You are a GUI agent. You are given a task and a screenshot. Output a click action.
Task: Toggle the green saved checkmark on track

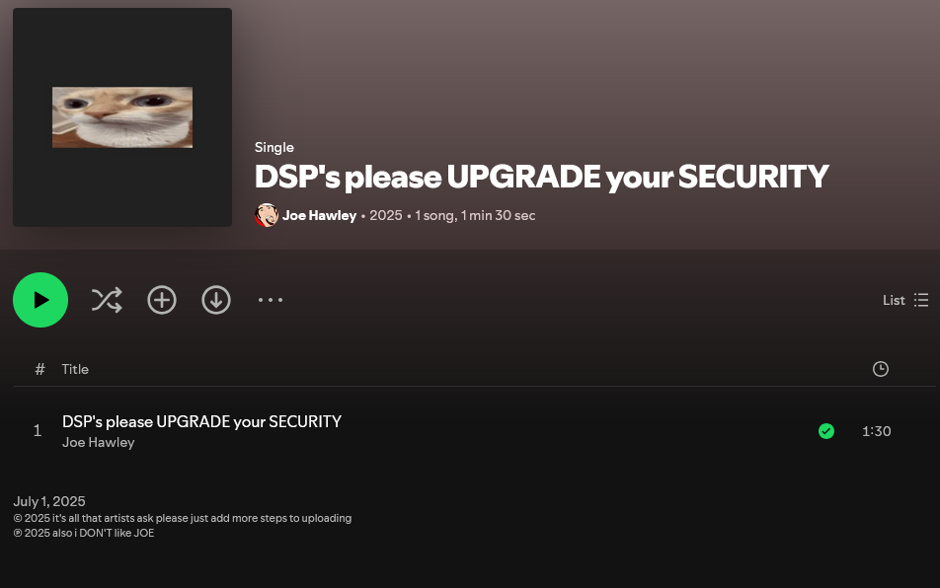click(x=826, y=431)
